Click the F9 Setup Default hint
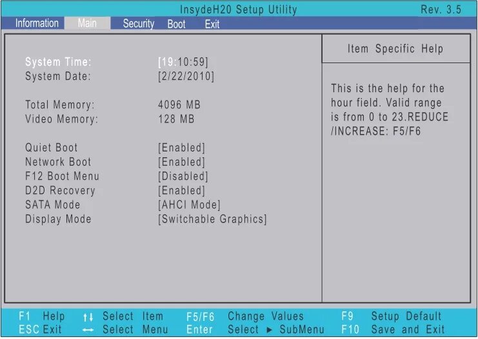478x339 pixels. [391, 316]
